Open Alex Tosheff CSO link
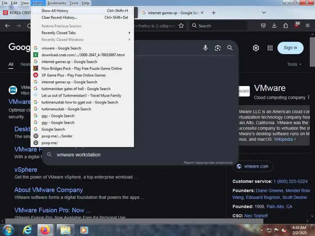Viewport: 315px width, 236px height. (x=256, y=216)
